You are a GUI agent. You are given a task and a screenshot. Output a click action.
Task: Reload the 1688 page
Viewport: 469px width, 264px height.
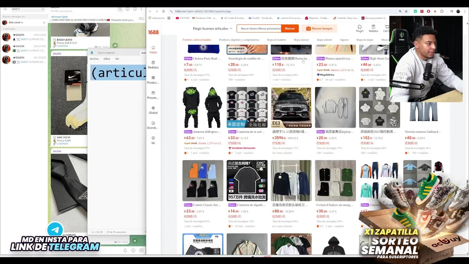[163, 11]
